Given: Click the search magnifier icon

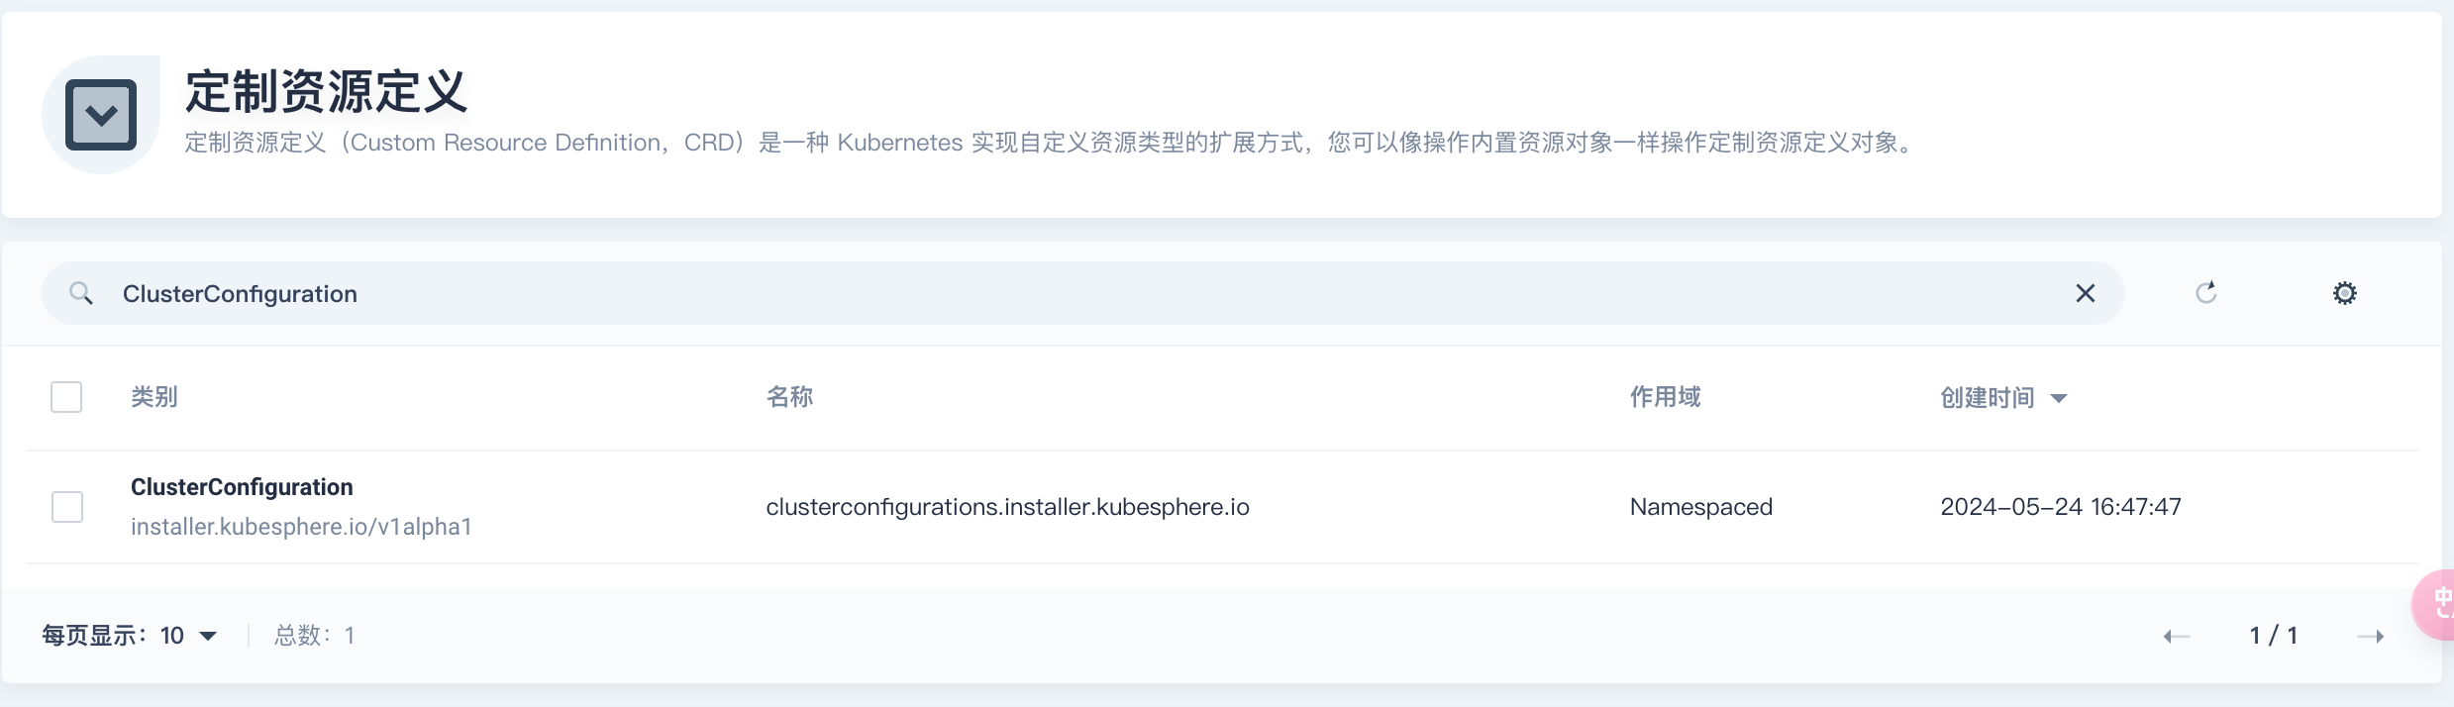Looking at the screenshot, I should [x=81, y=293].
